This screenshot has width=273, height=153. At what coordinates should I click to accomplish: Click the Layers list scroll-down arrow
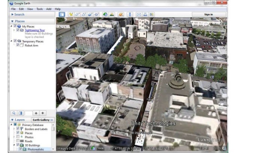pyautogui.click(x=53, y=149)
